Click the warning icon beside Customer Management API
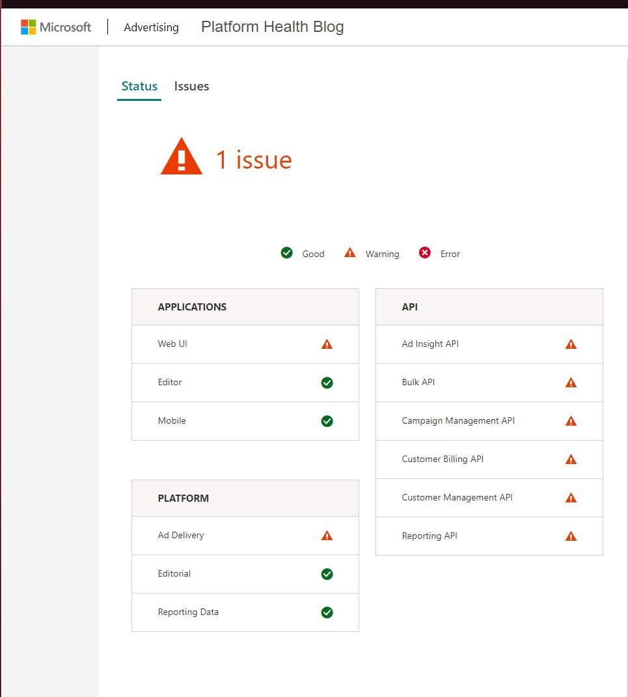Image resolution: width=628 pixels, height=697 pixels. pos(571,497)
